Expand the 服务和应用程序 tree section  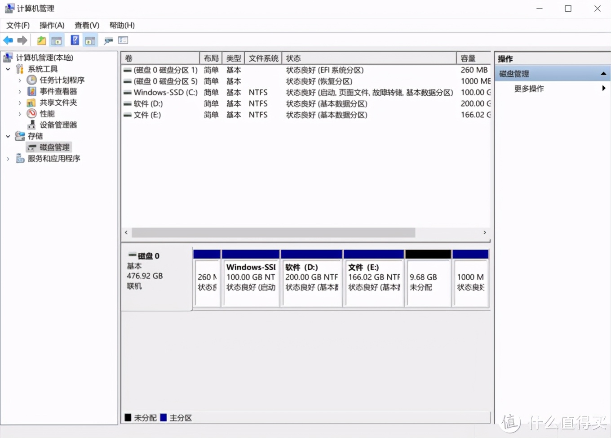[x=8, y=158]
